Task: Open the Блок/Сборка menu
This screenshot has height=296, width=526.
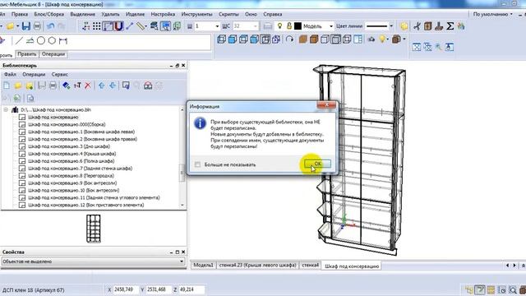Action: (x=49, y=15)
